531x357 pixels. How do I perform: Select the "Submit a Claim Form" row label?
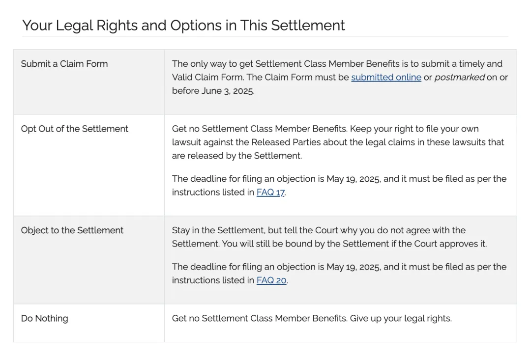(64, 64)
